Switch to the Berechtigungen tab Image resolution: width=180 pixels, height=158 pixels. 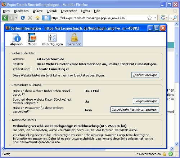pyautogui.click(x=53, y=40)
